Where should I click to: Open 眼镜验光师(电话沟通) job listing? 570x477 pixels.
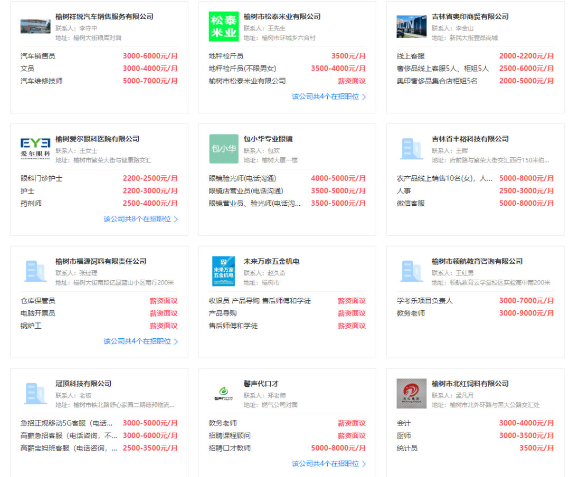242,178
